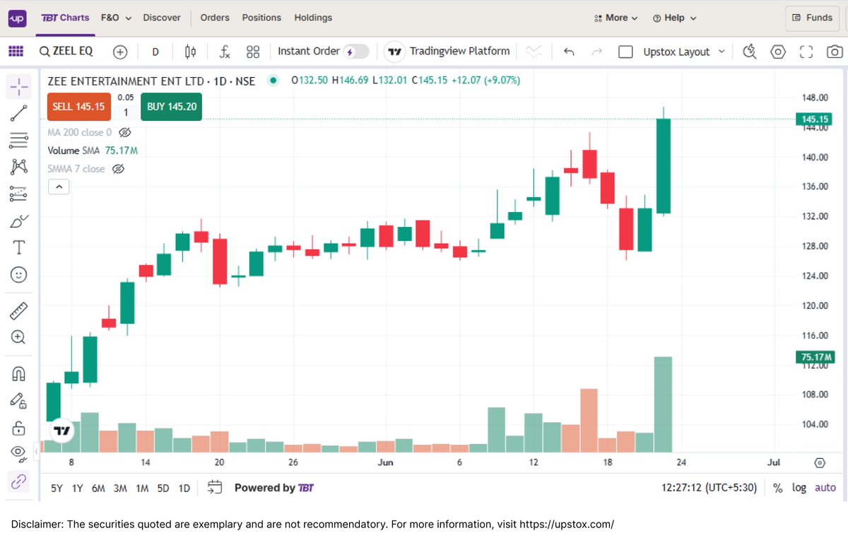The width and height of the screenshot is (848, 538).
Task: Click the order quantity field showing 1
Action: (x=126, y=112)
